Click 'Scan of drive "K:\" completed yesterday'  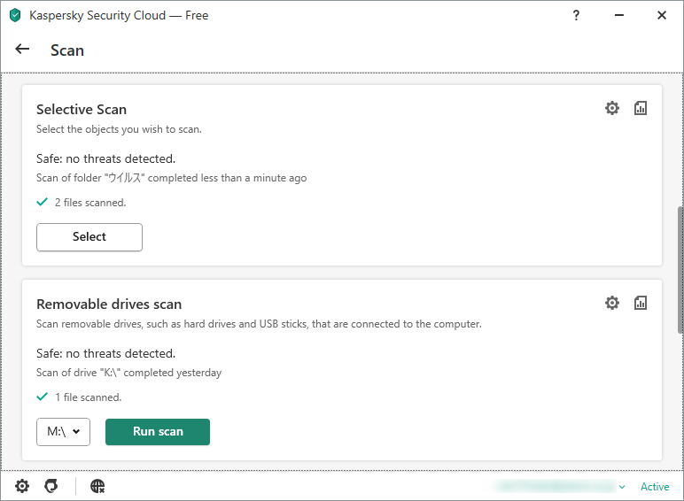tap(128, 373)
